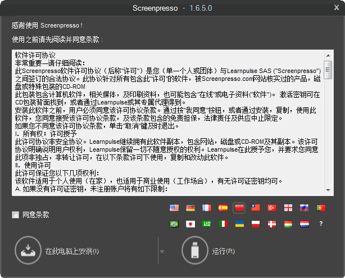The height and width of the screenshot is (278, 345).
Task: Click the license text scrollbar thumb
Action: click(328, 70)
